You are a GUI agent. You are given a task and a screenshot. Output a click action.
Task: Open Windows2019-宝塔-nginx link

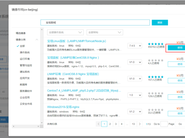click(x=63, y=107)
